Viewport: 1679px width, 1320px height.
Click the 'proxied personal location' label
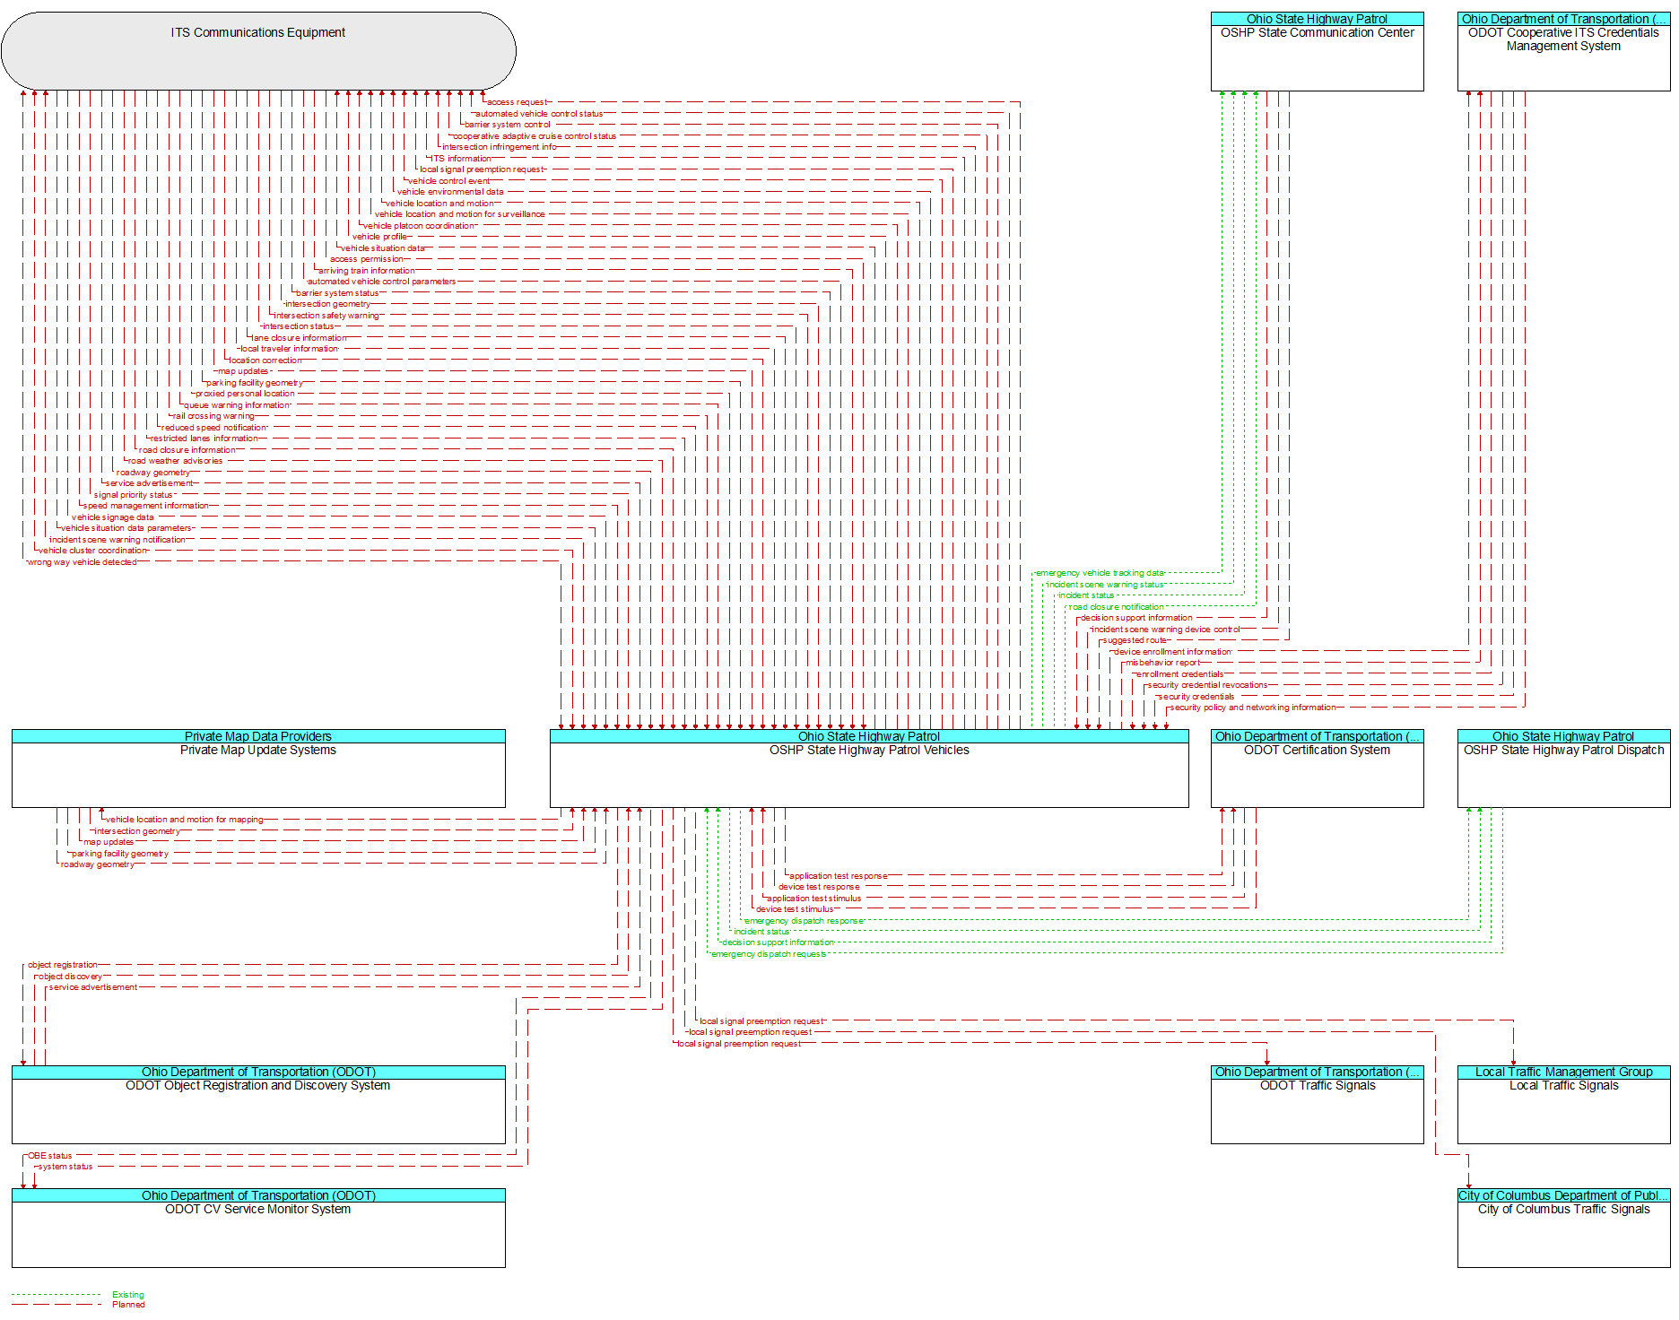pyautogui.click(x=245, y=394)
